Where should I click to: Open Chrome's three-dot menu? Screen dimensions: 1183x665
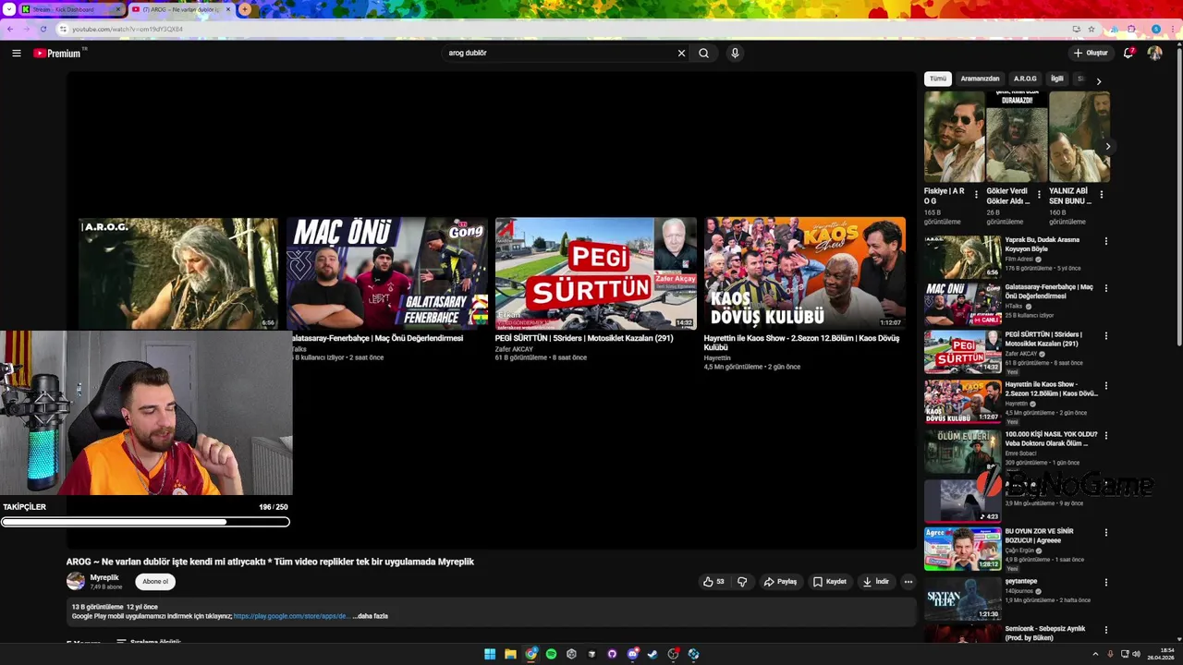pos(1173,29)
